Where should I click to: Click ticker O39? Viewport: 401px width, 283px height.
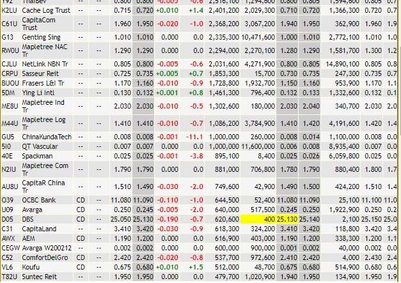point(8,200)
